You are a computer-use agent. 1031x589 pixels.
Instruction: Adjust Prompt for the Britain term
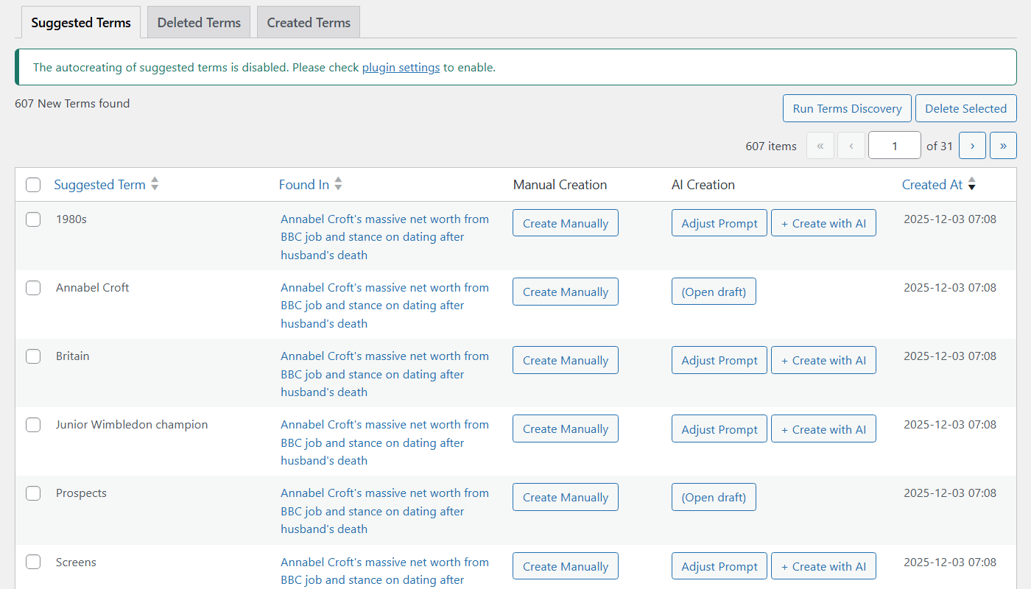719,361
